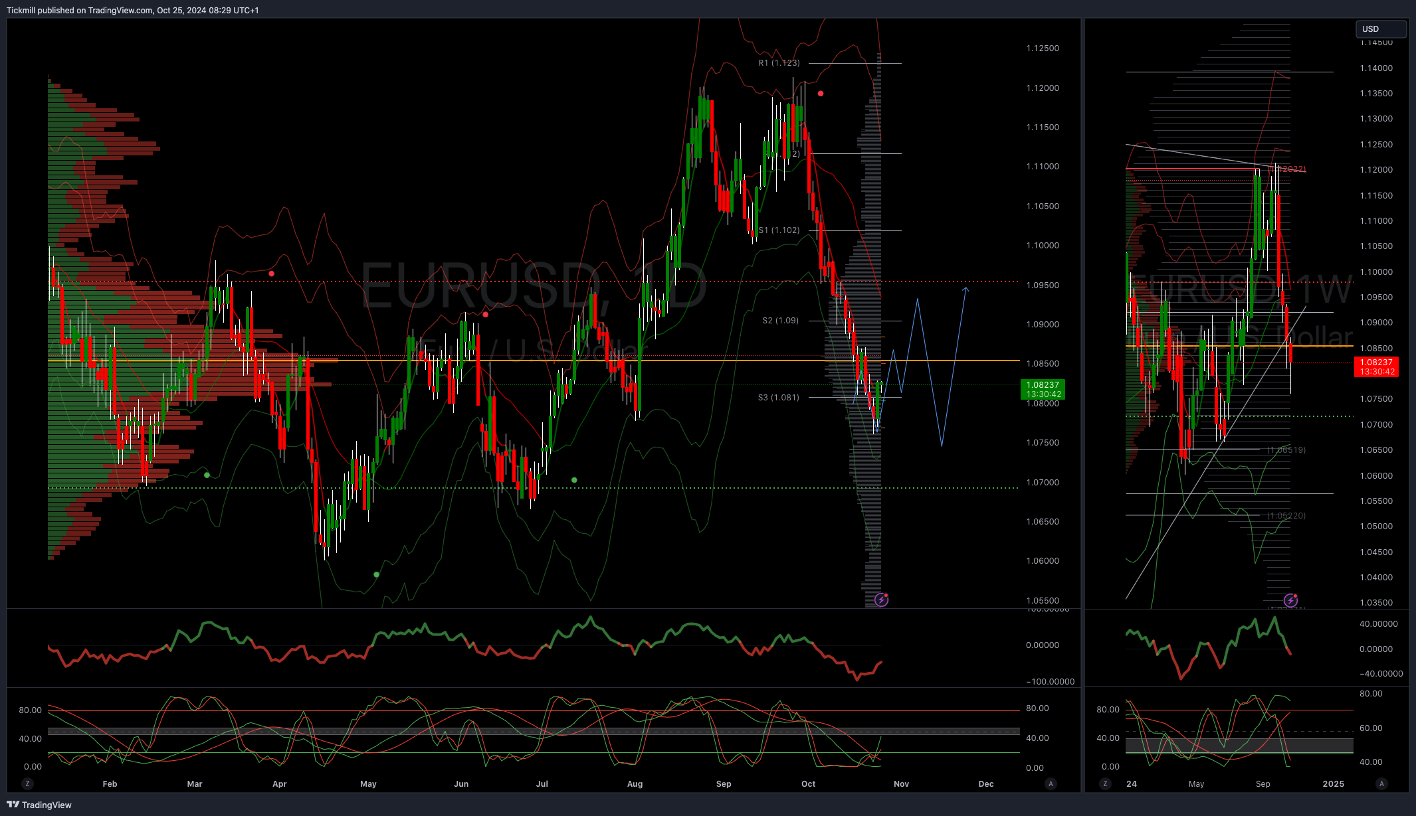Click the timezone Z icon on daily chart
Image resolution: width=1416 pixels, height=816 pixels.
27,783
